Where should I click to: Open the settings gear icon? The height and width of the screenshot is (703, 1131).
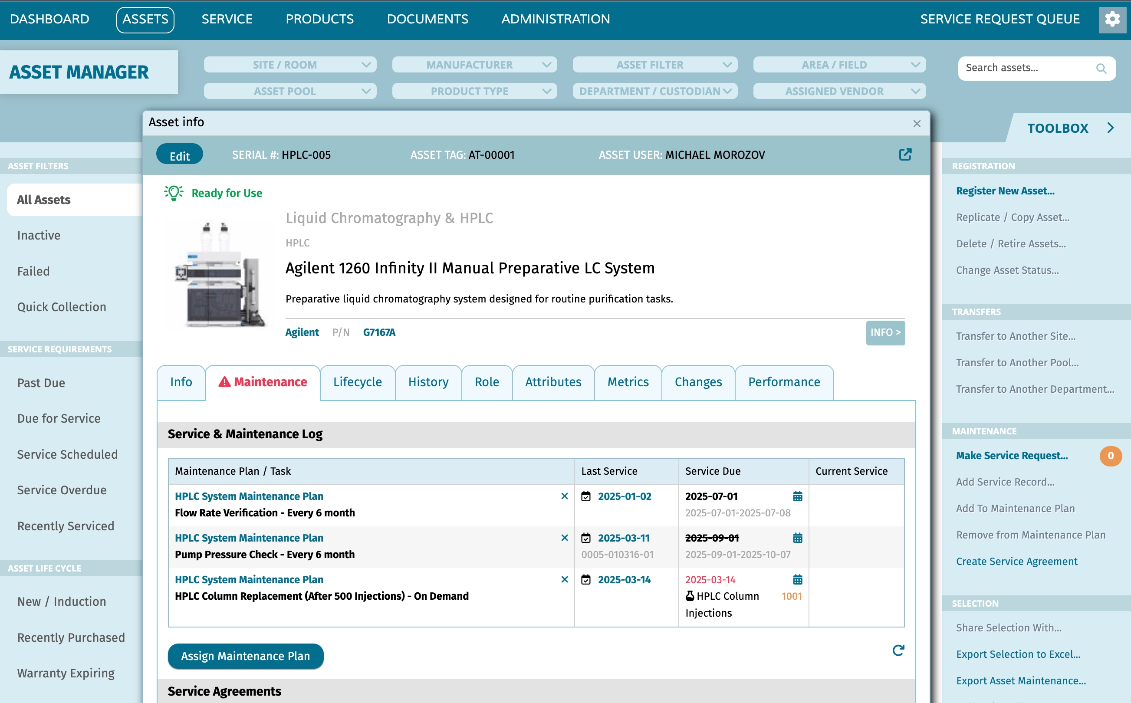[1111, 20]
